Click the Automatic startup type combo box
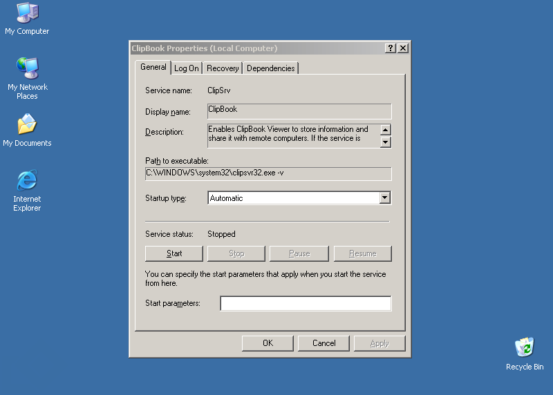The width and height of the screenshot is (553, 395). [299, 197]
